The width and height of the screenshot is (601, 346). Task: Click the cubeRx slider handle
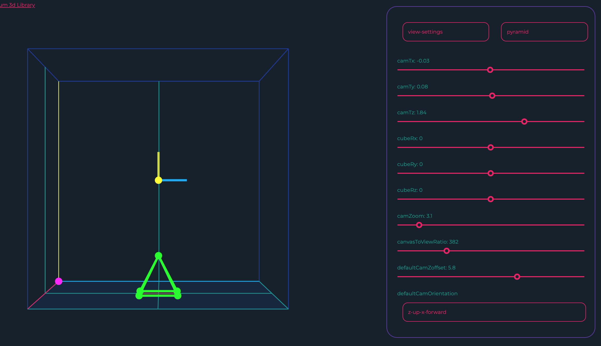point(490,147)
